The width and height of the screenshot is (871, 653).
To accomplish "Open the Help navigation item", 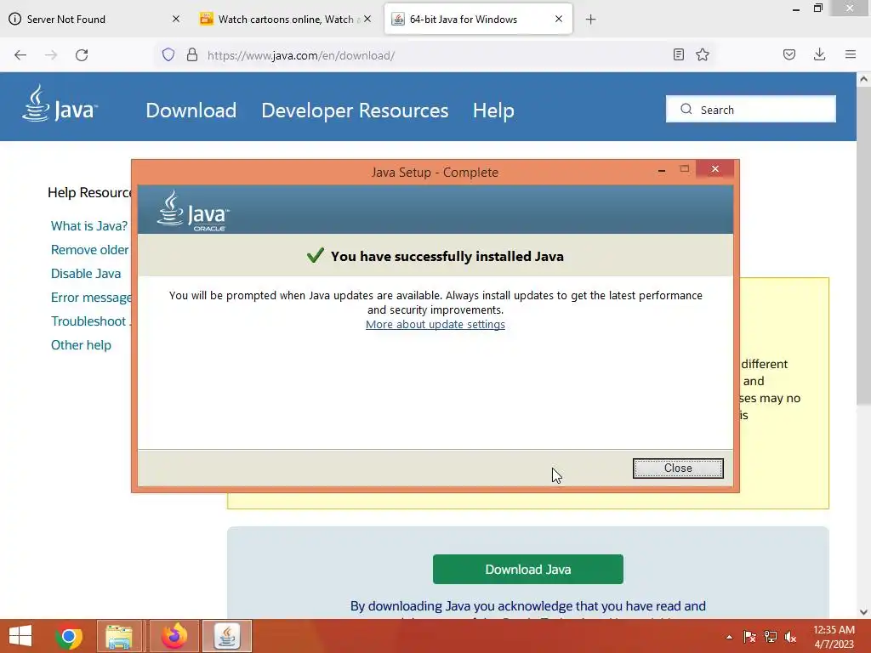I will tap(493, 110).
